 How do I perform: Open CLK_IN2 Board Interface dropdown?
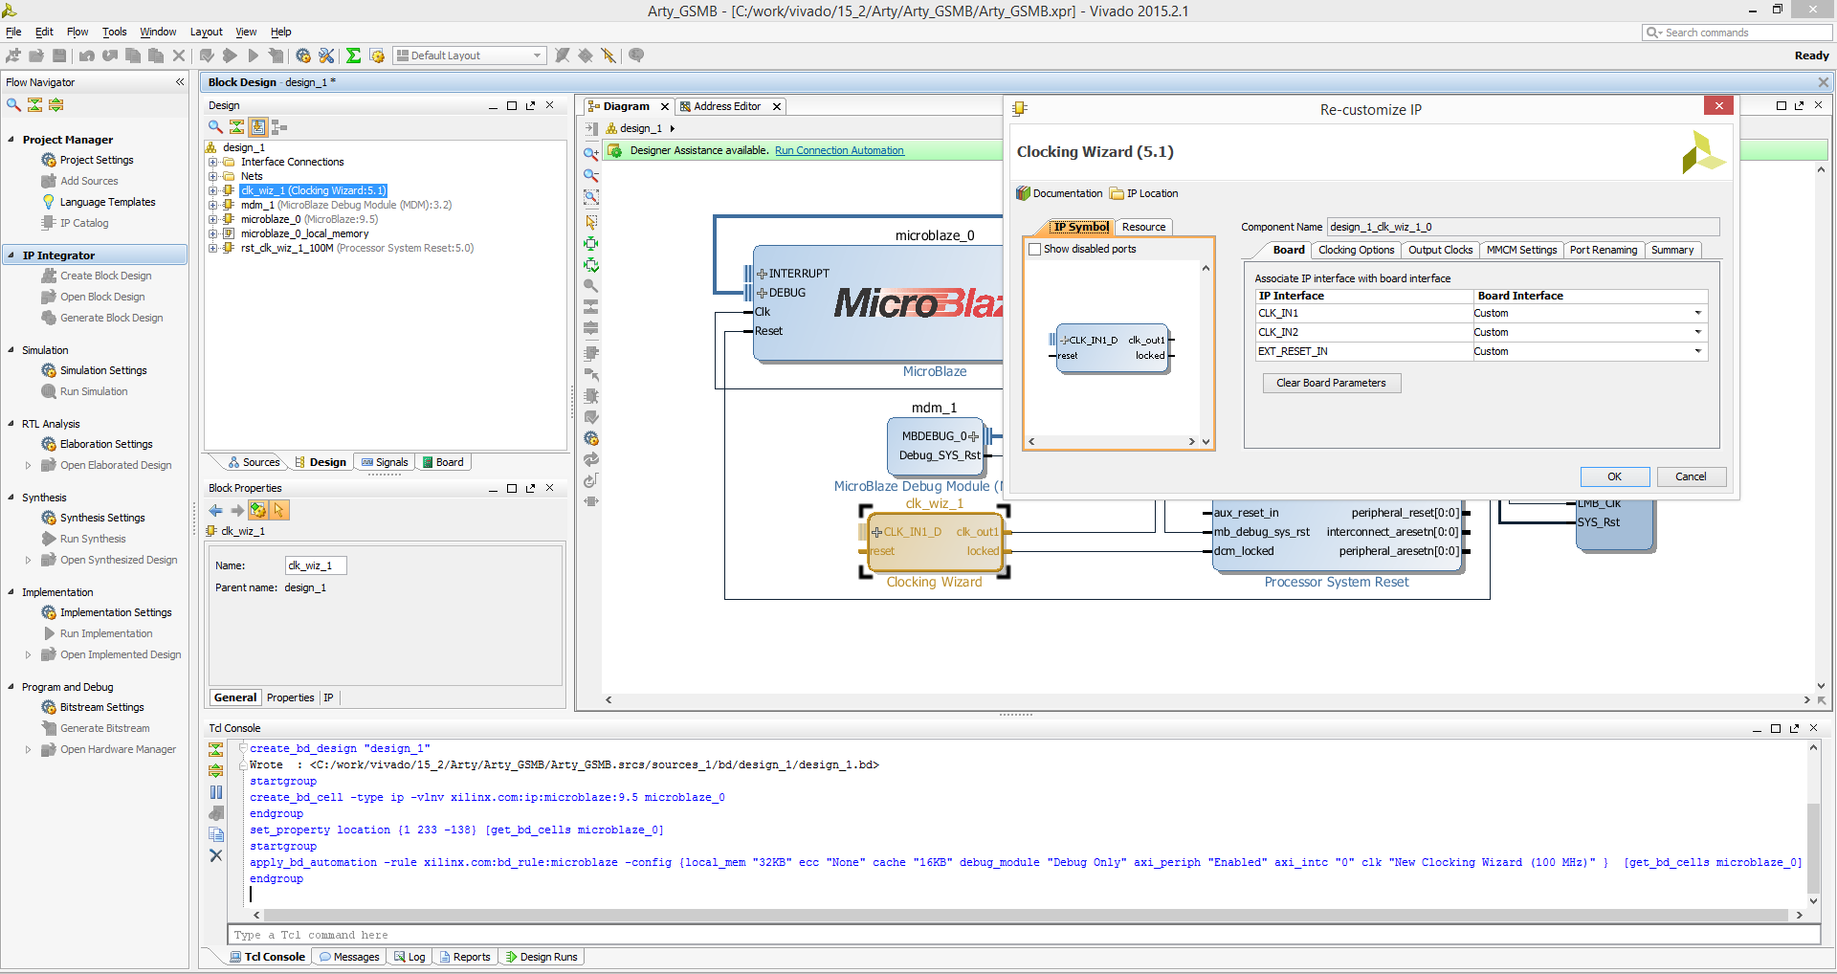point(1698,332)
